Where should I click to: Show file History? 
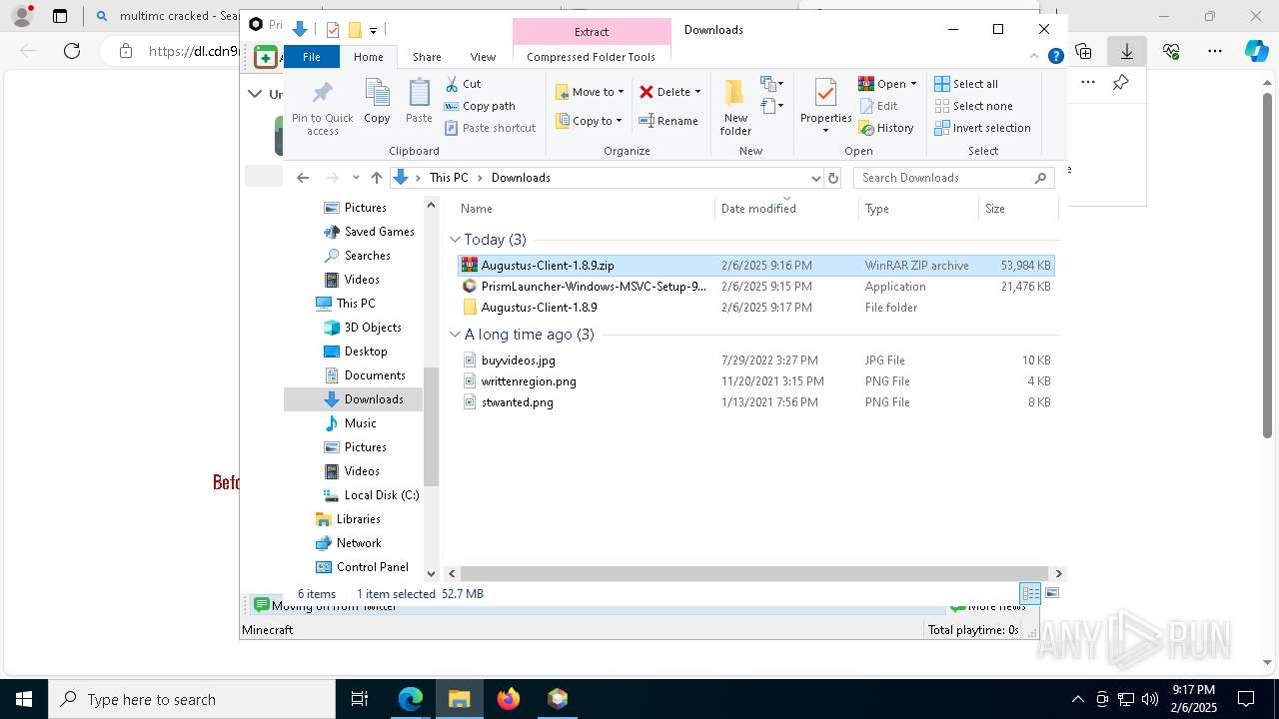(x=886, y=128)
